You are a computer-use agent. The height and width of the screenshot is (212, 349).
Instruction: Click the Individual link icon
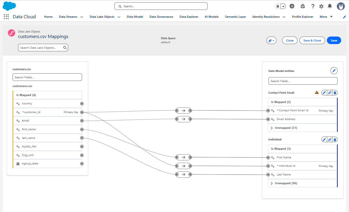tap(329, 139)
